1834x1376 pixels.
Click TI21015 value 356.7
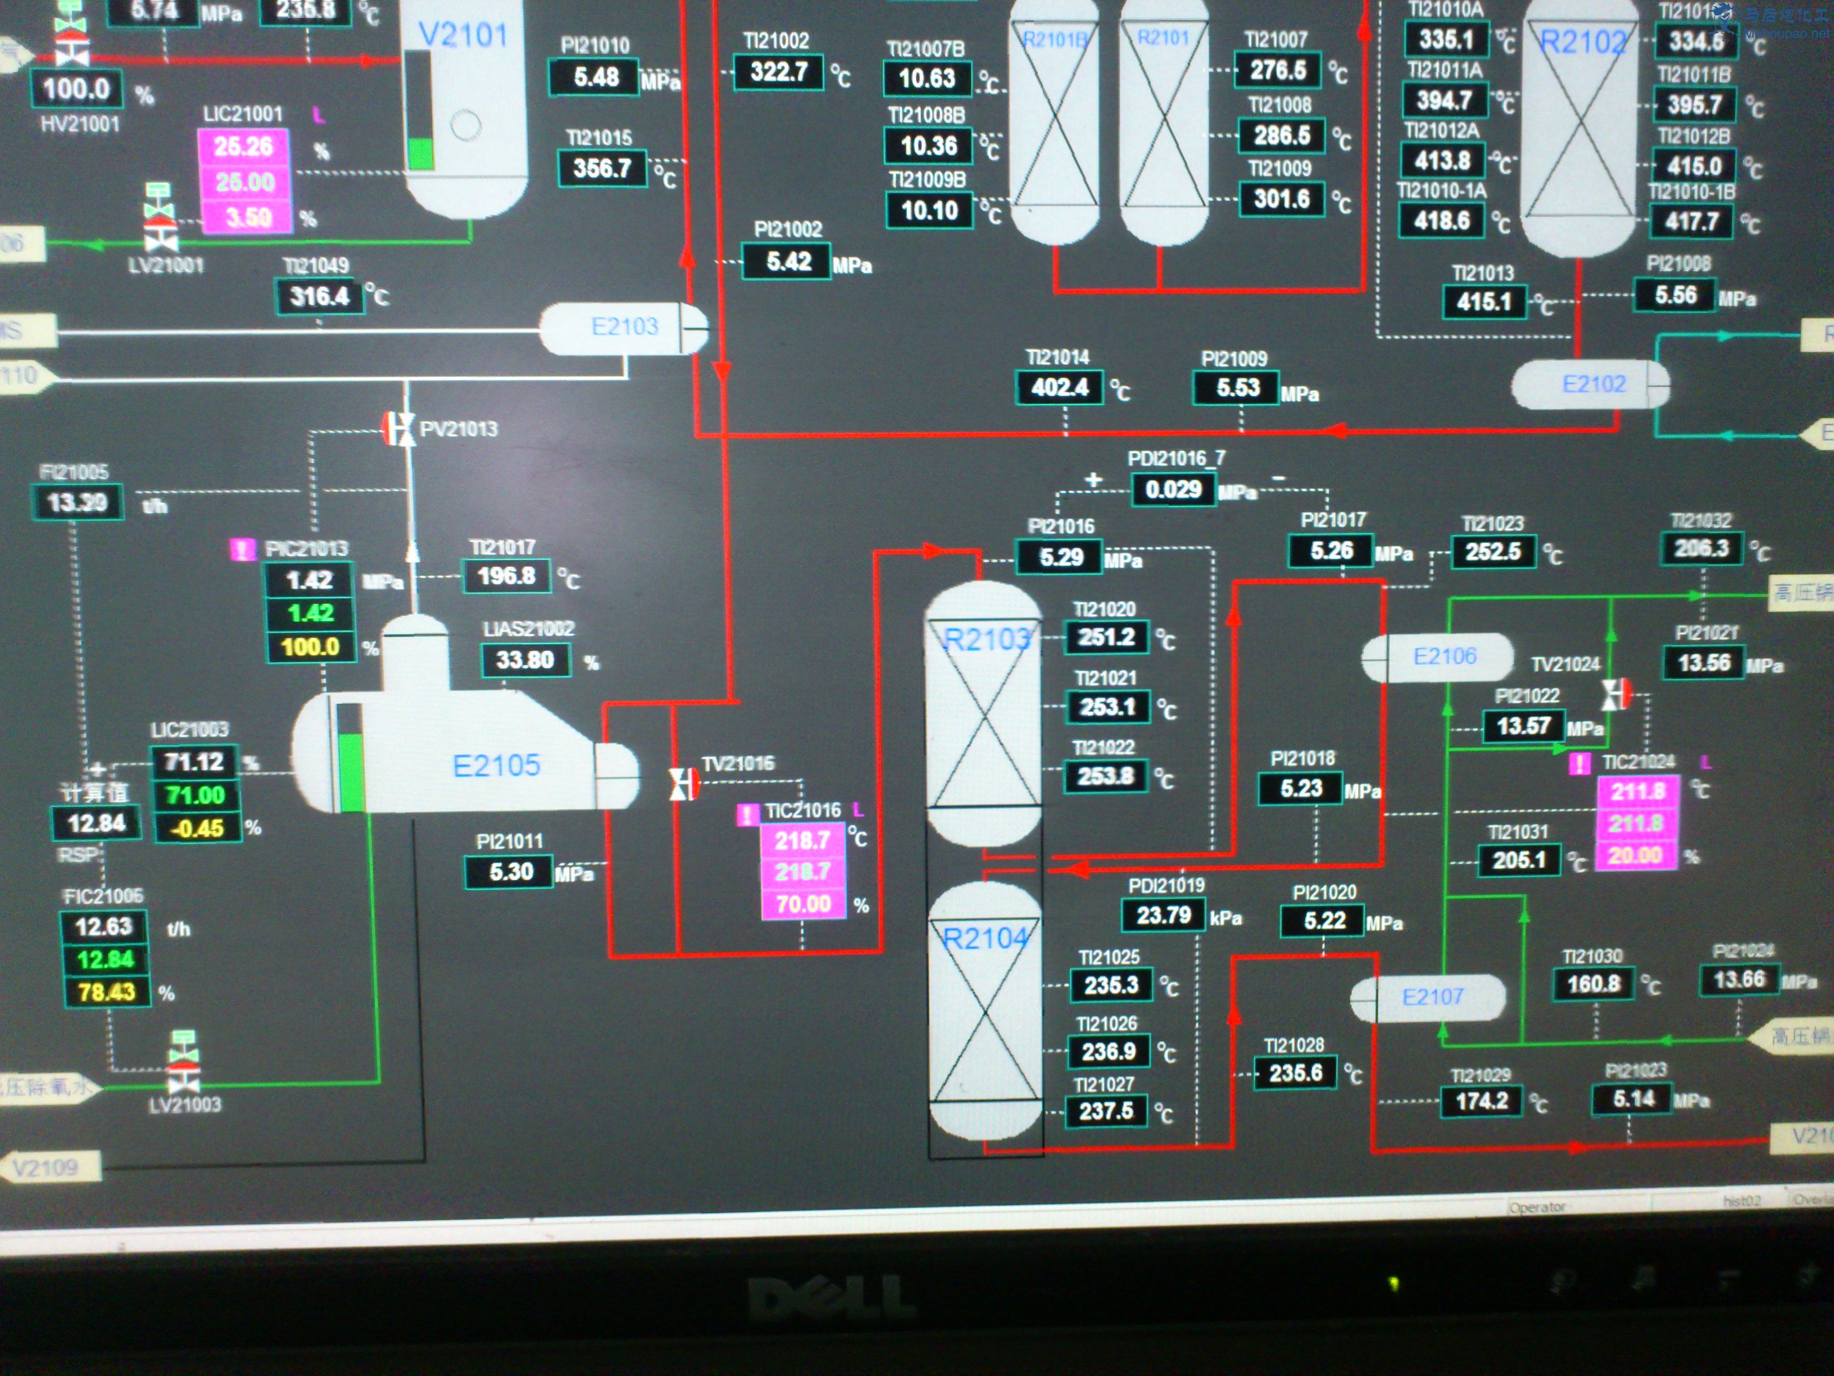tap(602, 169)
